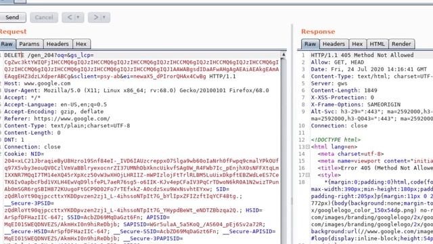
Task: Go forward in history with right arrow
Action: pos(95,18)
